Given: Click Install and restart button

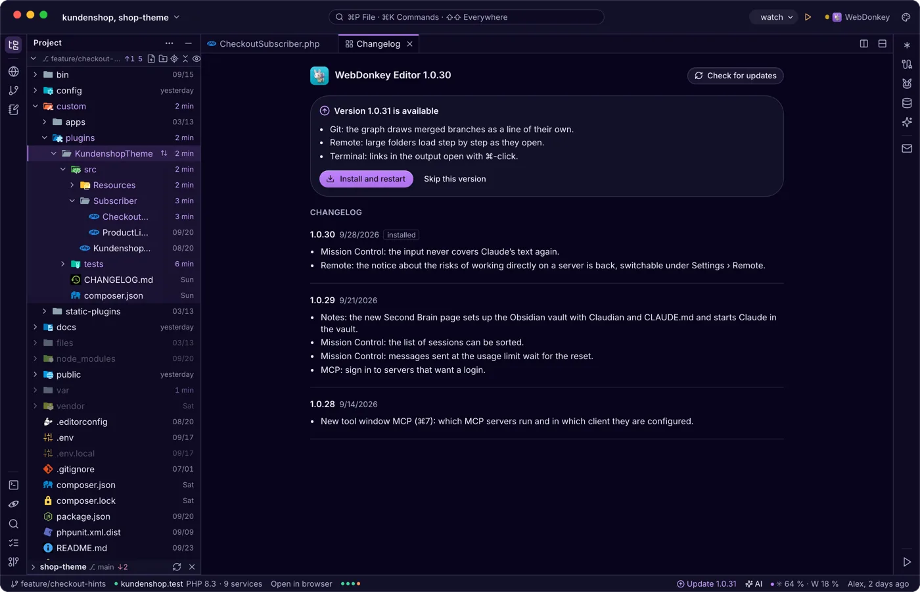Looking at the screenshot, I should (x=366, y=179).
